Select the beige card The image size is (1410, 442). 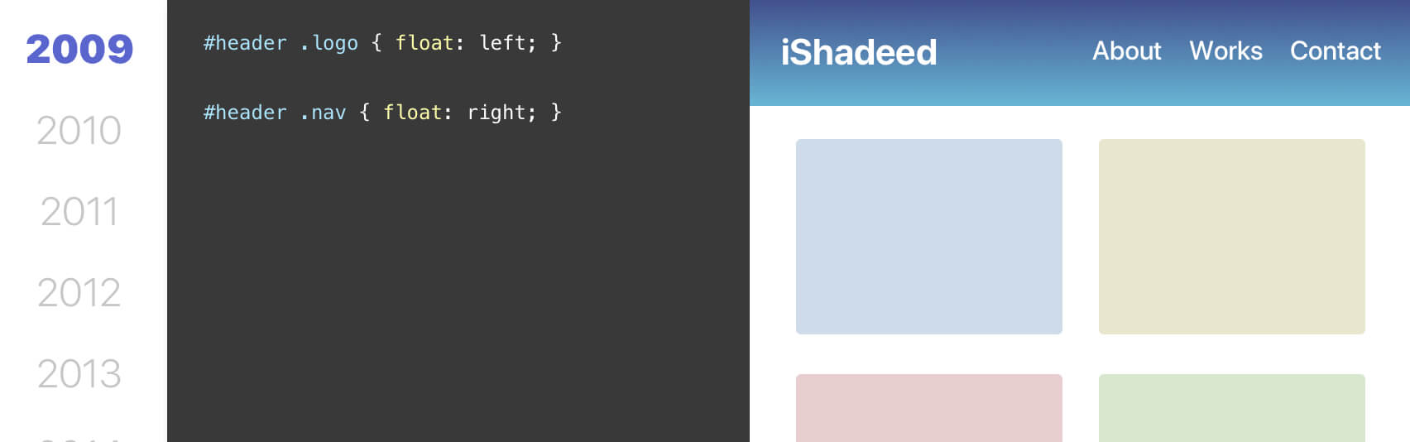click(1231, 237)
